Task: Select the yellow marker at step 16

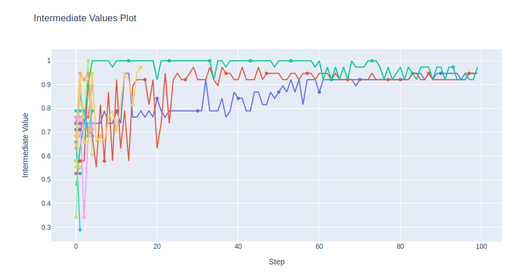Action: pyautogui.click(x=141, y=67)
